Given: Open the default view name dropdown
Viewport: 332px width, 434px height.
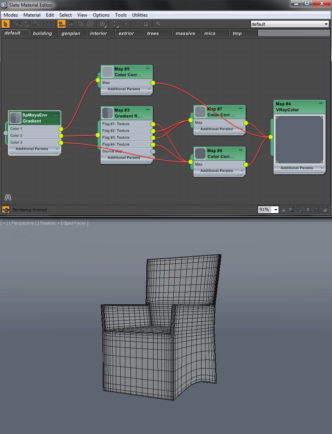Looking at the screenshot, I should 326,24.
